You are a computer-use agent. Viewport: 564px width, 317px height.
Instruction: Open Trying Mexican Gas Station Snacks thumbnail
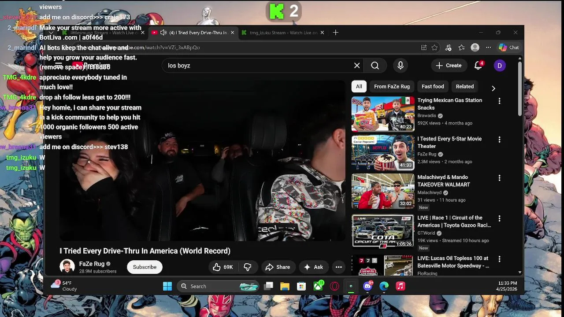point(383,114)
